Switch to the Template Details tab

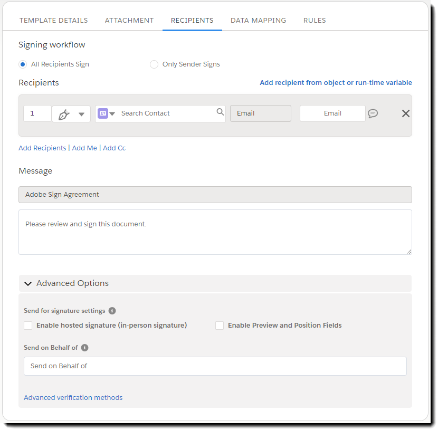point(54,21)
